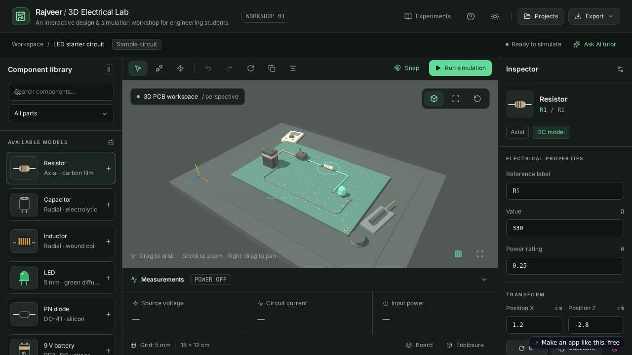The width and height of the screenshot is (632, 355).
Task: Activate the lightning probe tool
Action: pyautogui.click(x=180, y=68)
